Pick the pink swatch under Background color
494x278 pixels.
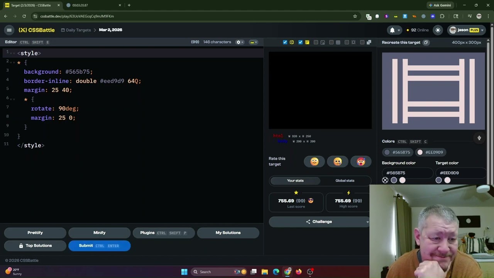coord(402,180)
